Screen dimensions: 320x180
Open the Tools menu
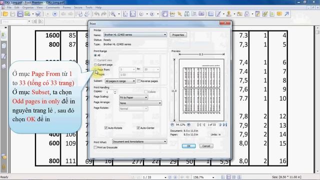pyautogui.click(x=89, y=7)
